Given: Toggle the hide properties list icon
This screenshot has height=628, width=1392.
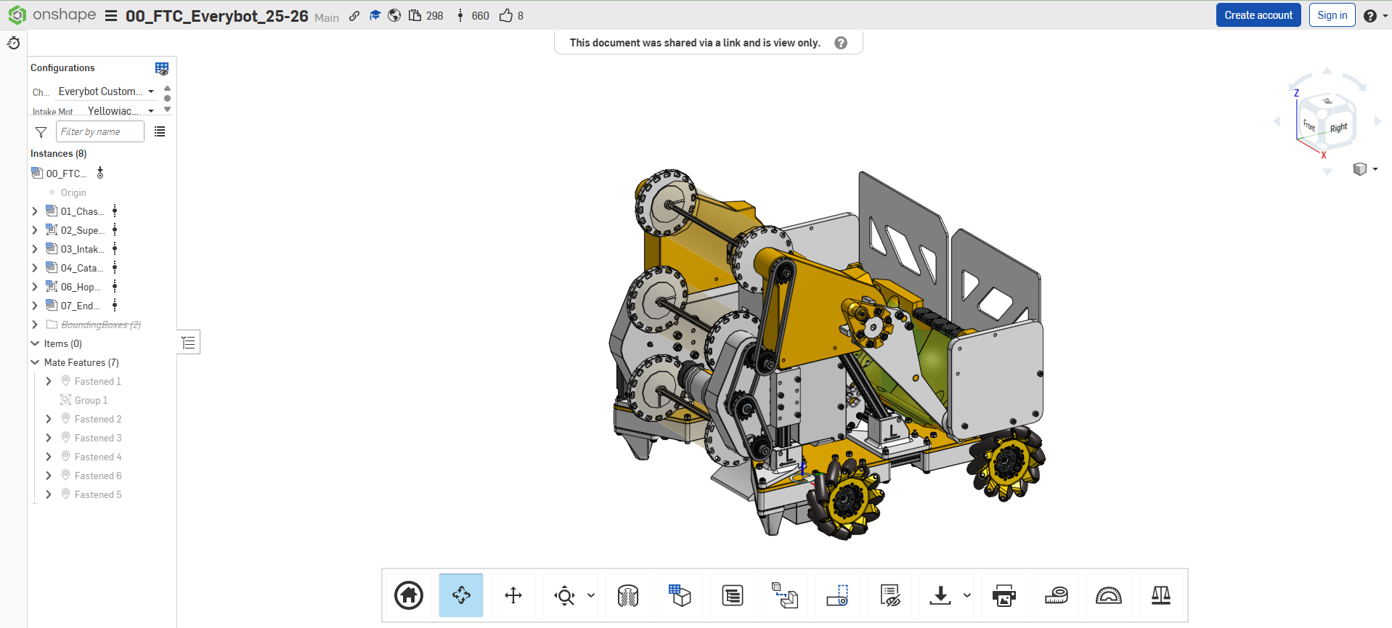Looking at the screenshot, I should (x=890, y=596).
